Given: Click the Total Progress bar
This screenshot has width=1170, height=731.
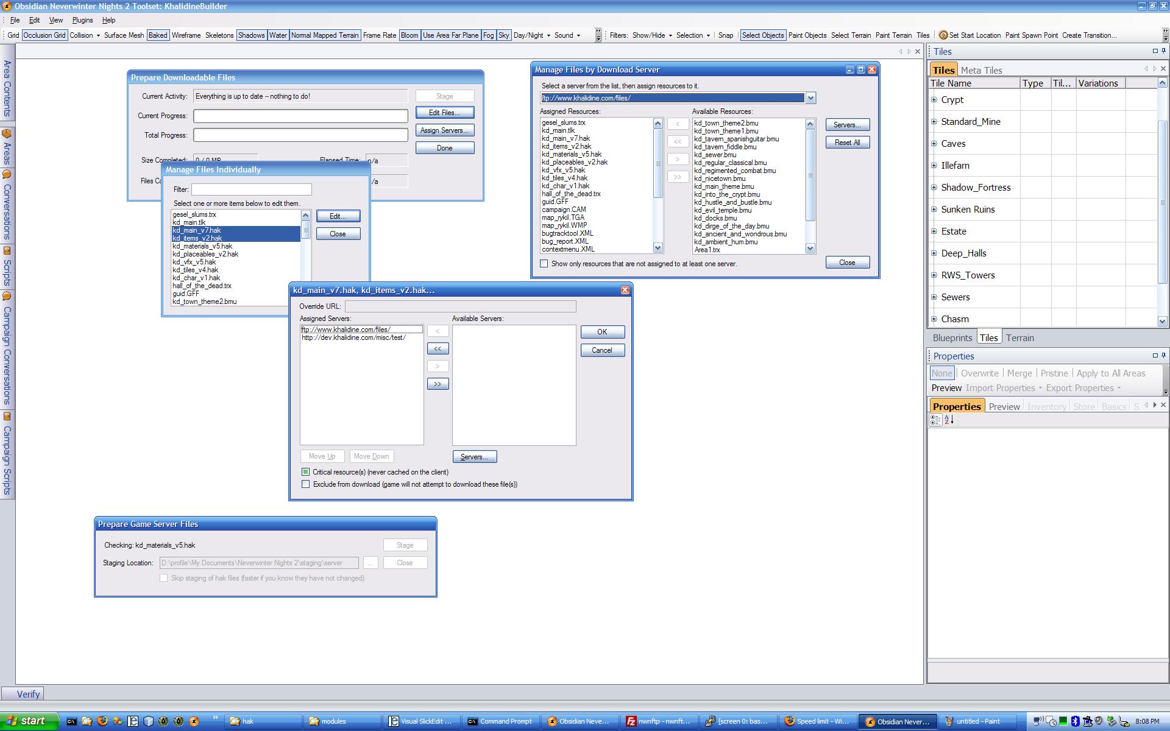Looking at the screenshot, I should [x=301, y=135].
